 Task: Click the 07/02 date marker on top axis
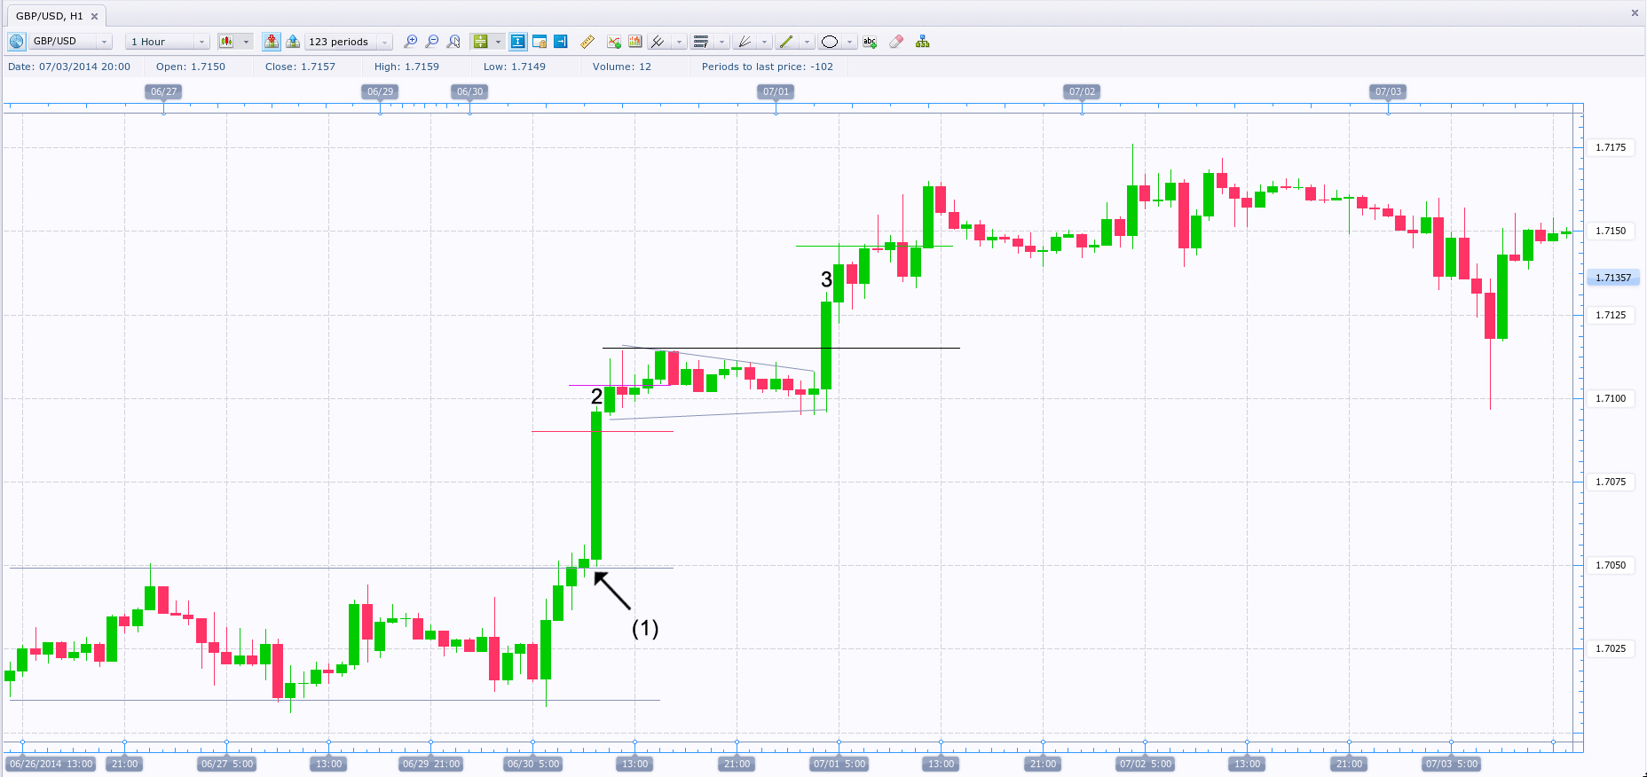coord(1082,91)
